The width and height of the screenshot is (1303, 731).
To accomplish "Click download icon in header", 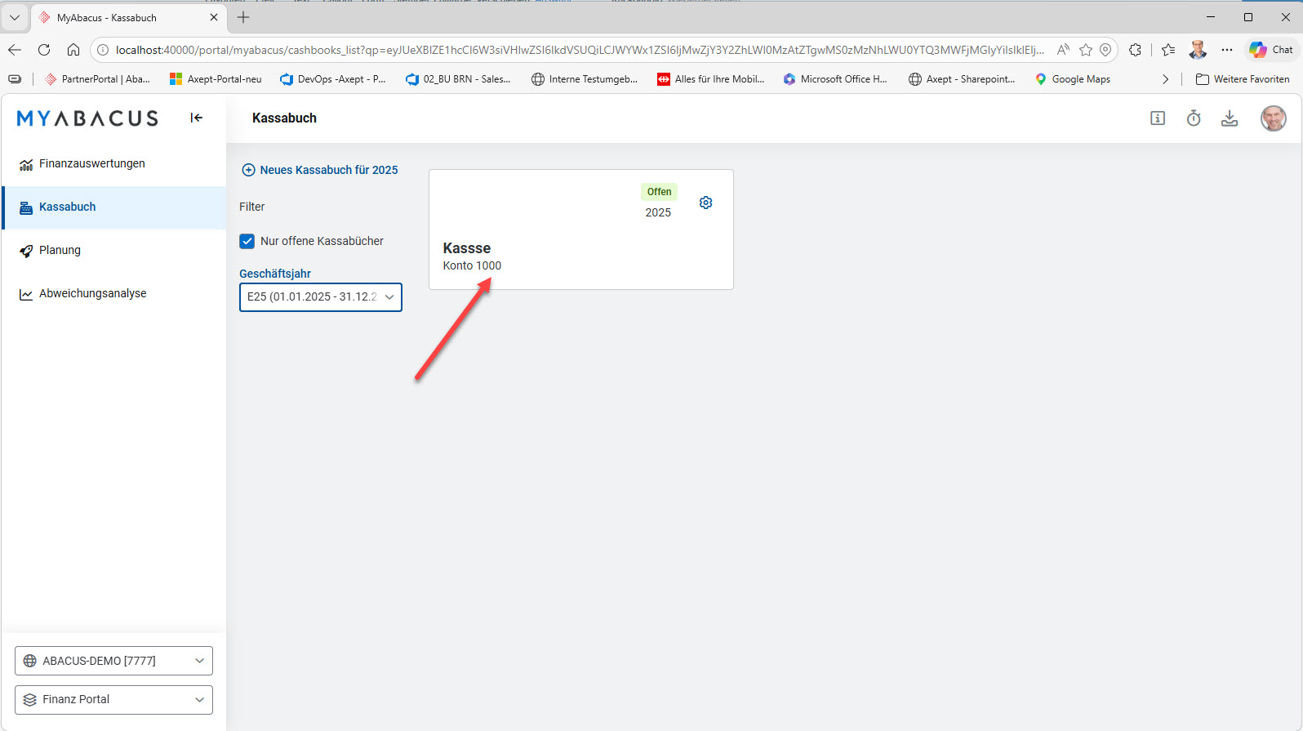I will click(x=1230, y=118).
